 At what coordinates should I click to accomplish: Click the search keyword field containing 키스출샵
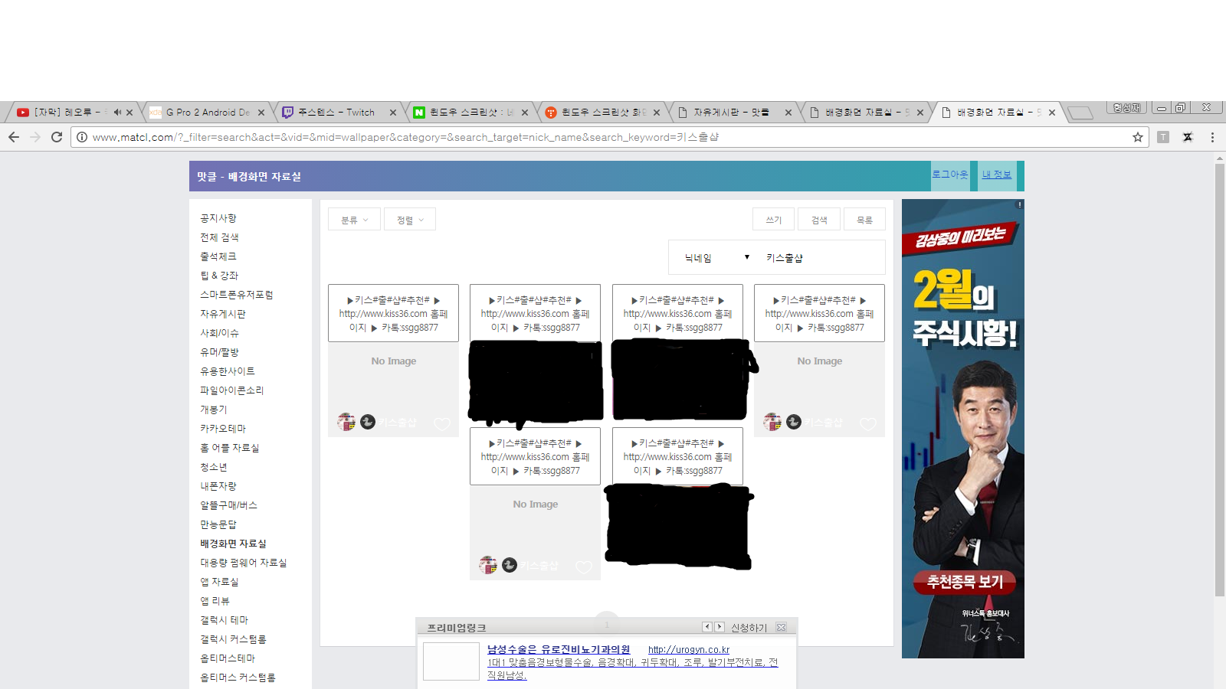(x=820, y=258)
